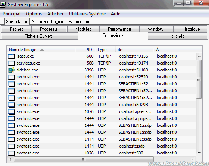Click icon of svchost.exe on localhost:50298
This screenshot has width=209, height=166.
point(12,105)
